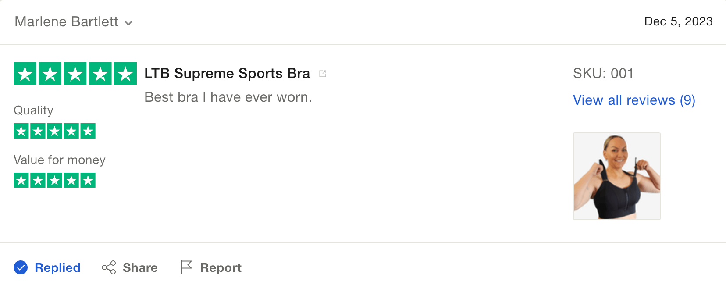Open the sports bra product thumbnail
726x285 pixels.
617,176
